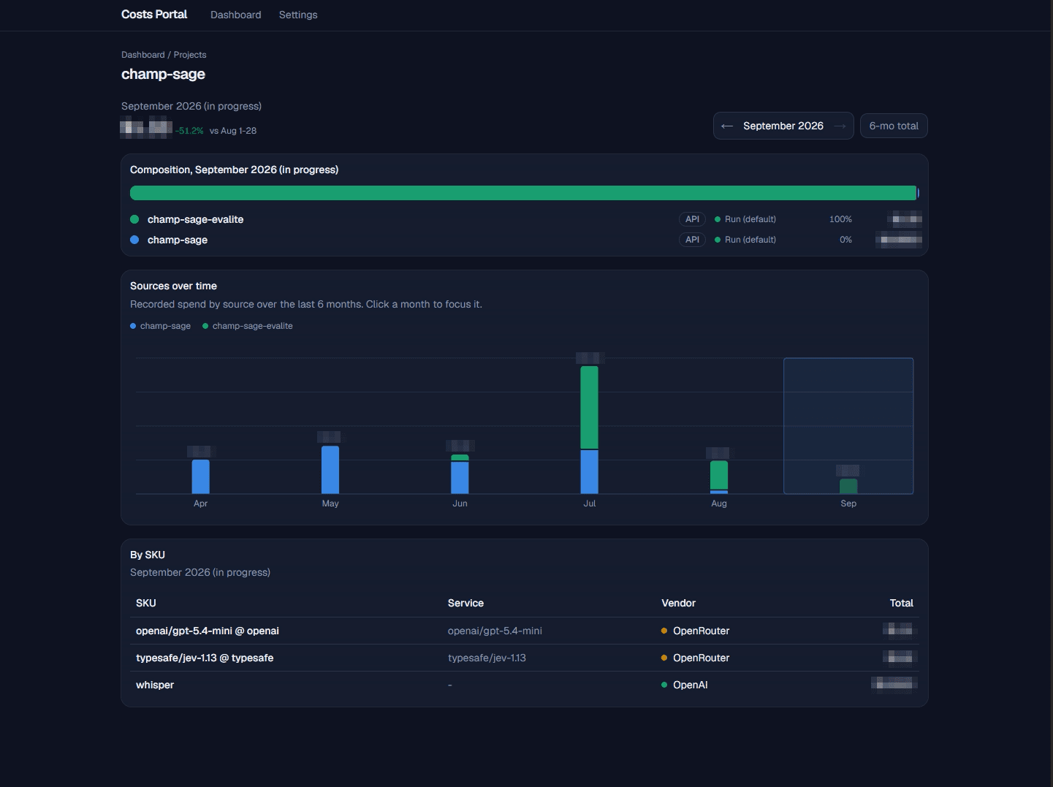Click API badge in champ-sage-evalite row
The image size is (1053, 787).
[x=692, y=219]
